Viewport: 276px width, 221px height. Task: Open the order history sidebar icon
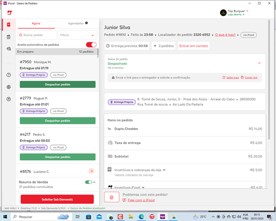coord(9,49)
